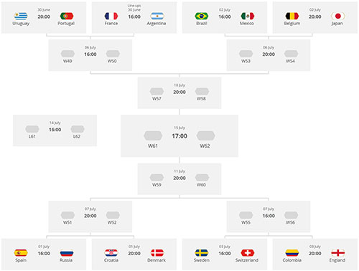359x271 pixels.
Task: Open the final match at 17:00
Action: [179, 136]
